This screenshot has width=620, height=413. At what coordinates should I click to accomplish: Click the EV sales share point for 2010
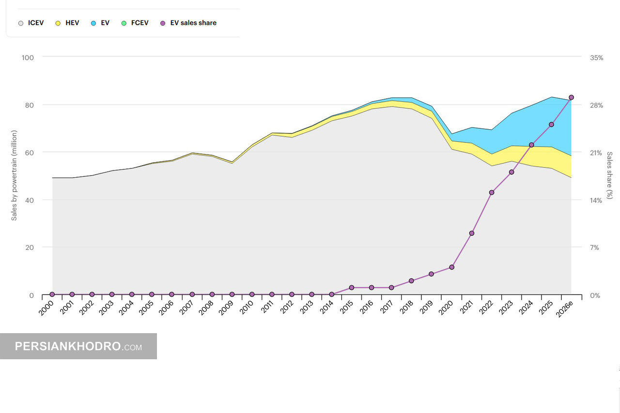[252, 294]
